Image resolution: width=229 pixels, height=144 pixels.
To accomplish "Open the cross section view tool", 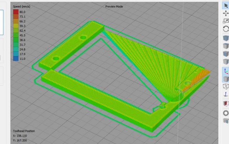I will pyautogui.click(x=225, y=103).
